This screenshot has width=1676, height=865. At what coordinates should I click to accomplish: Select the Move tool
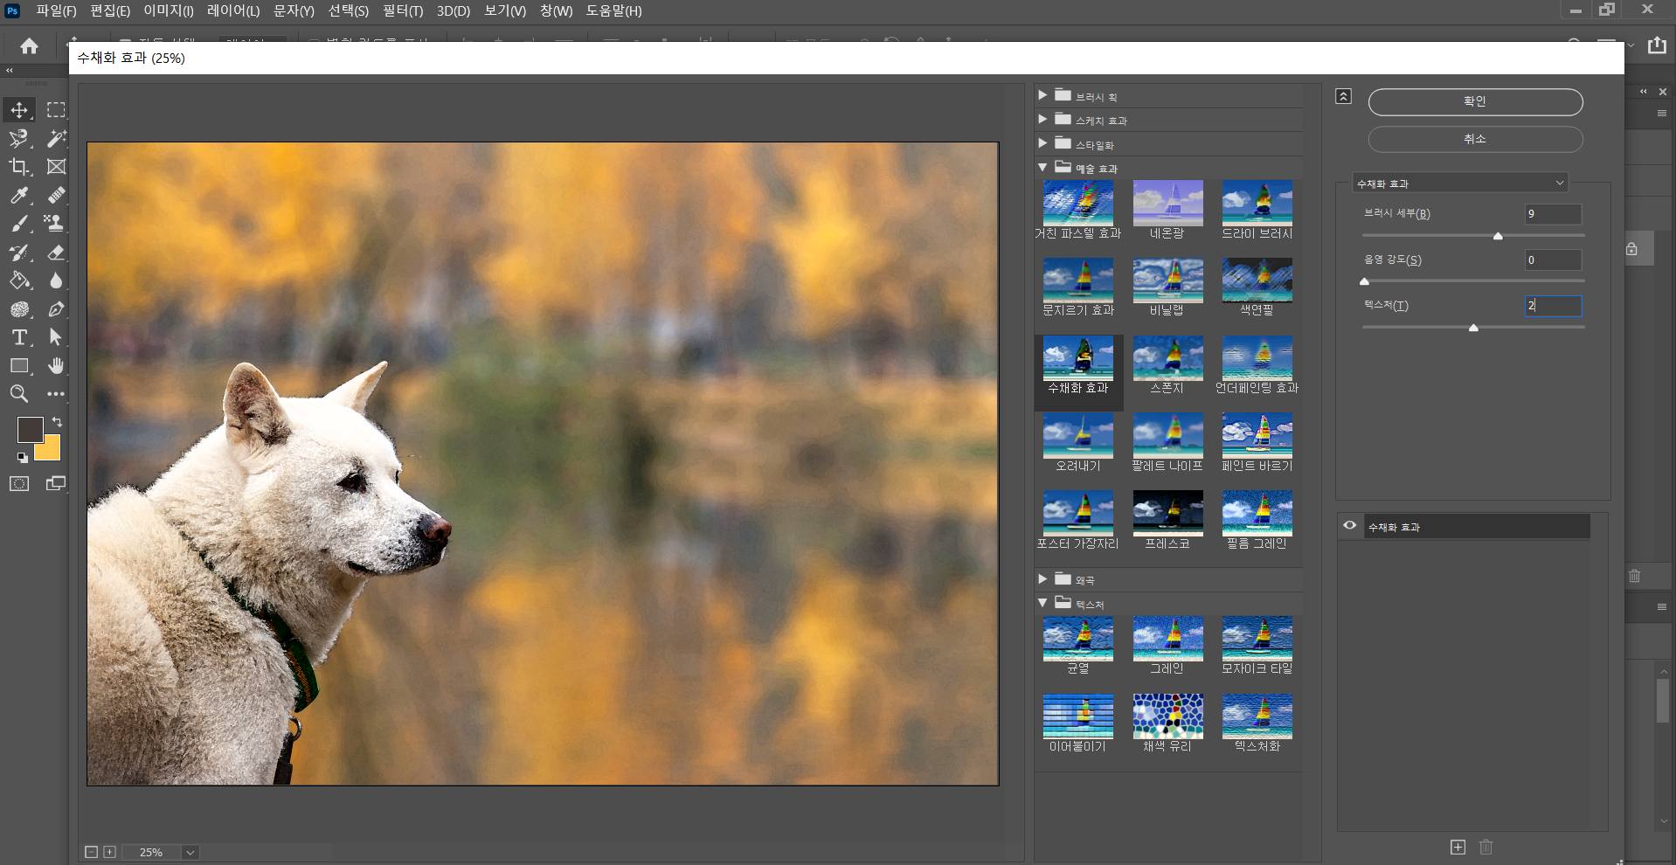pyautogui.click(x=19, y=110)
